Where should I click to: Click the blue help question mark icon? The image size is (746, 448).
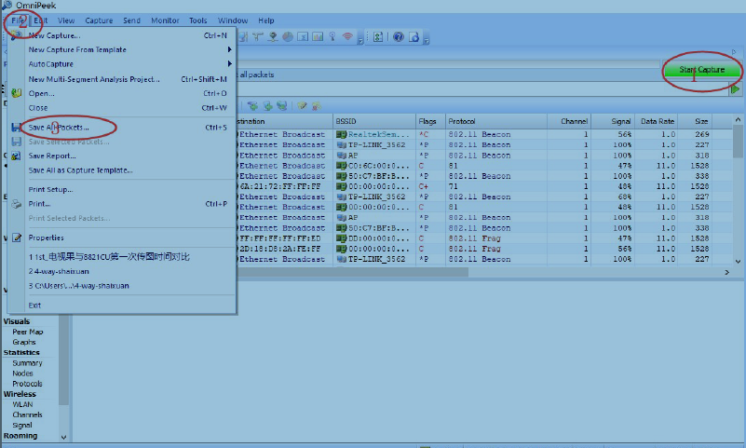399,36
